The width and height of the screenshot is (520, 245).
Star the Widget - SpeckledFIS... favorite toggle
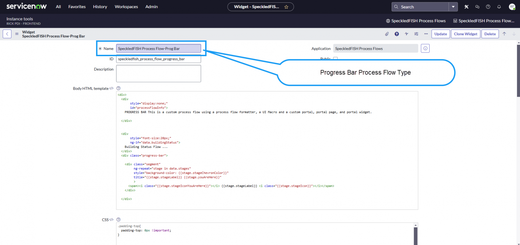click(286, 6)
